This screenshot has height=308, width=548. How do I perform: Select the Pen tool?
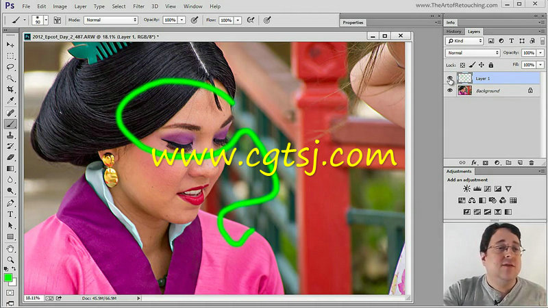10,203
